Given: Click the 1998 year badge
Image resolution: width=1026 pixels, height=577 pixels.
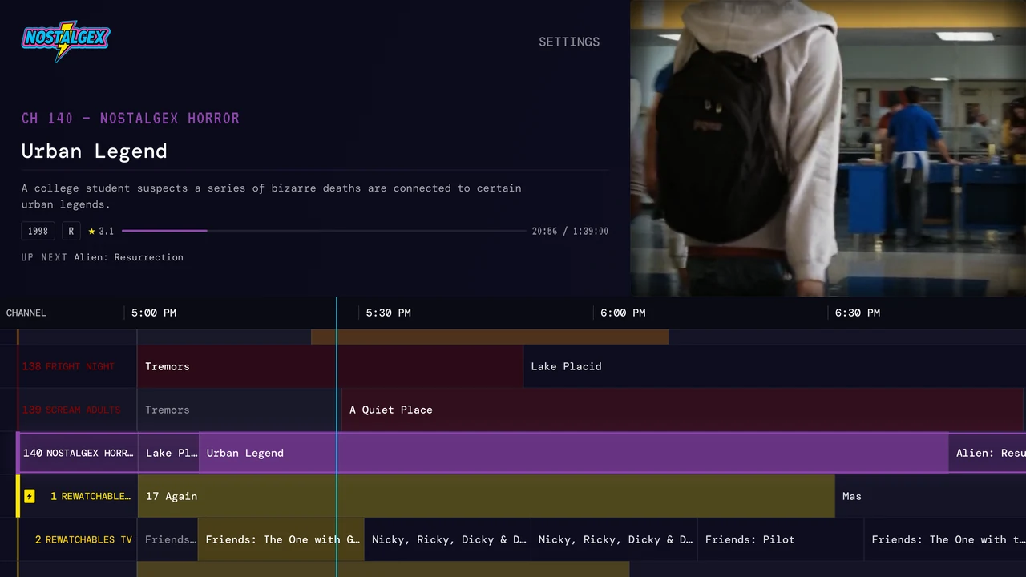Looking at the screenshot, I should coord(38,231).
